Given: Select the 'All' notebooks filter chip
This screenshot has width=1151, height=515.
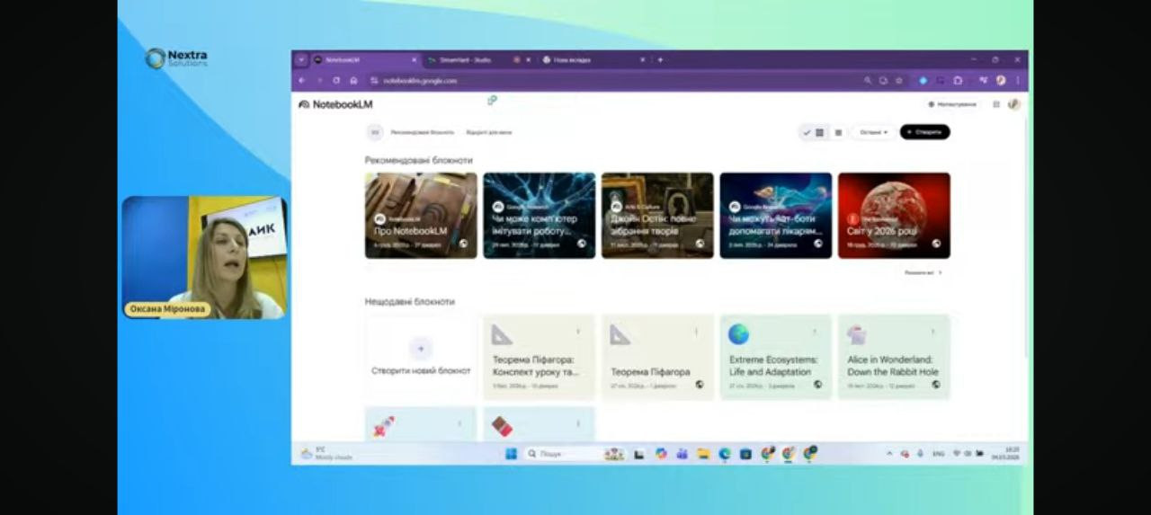Looking at the screenshot, I should click(x=375, y=132).
